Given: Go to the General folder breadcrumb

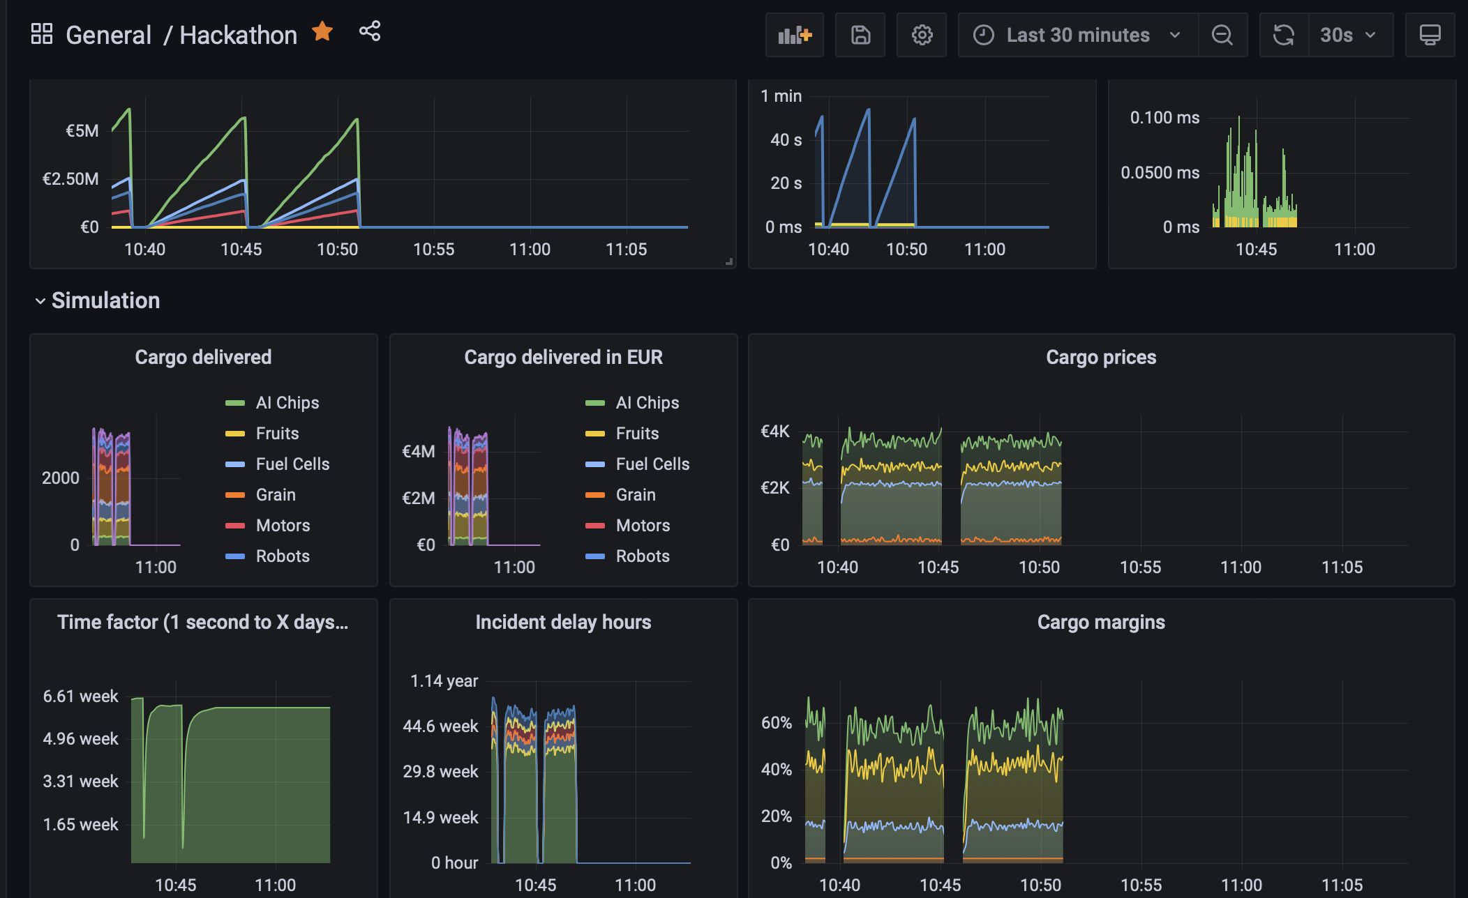Looking at the screenshot, I should click(x=108, y=35).
